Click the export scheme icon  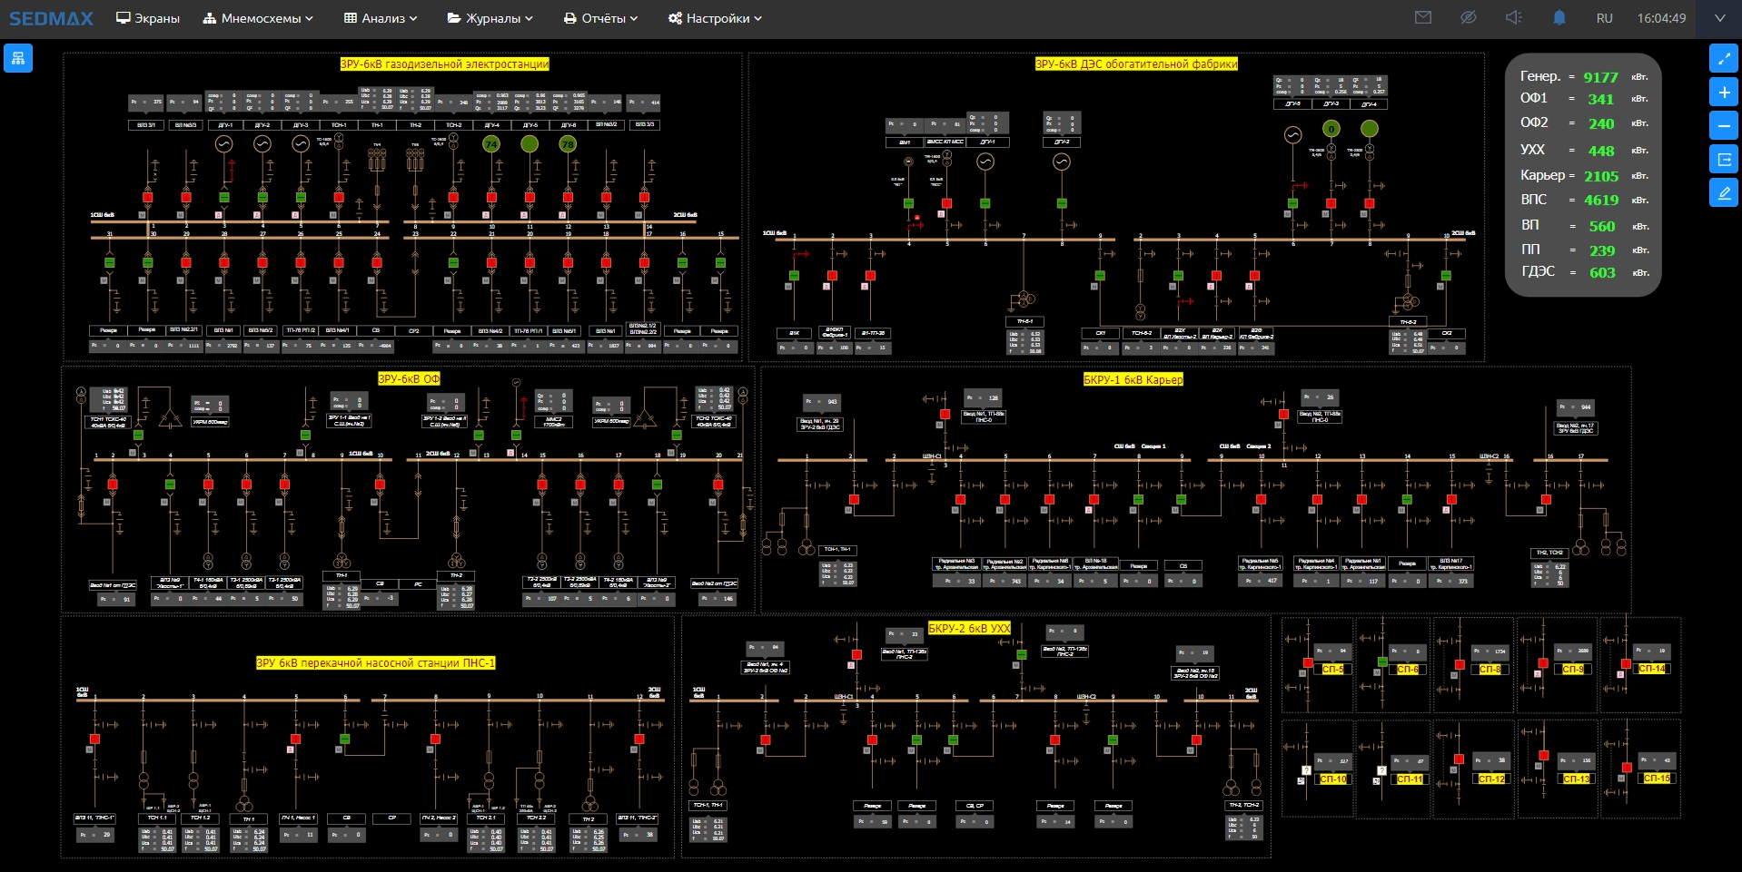(1723, 160)
